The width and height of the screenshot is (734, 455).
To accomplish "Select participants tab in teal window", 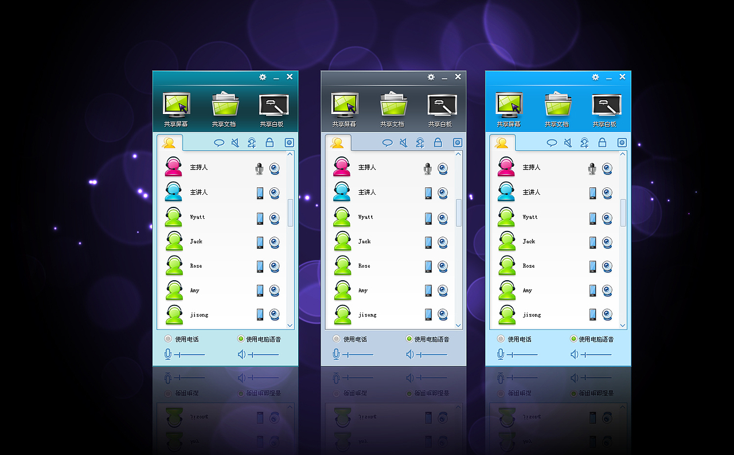I will tap(169, 143).
